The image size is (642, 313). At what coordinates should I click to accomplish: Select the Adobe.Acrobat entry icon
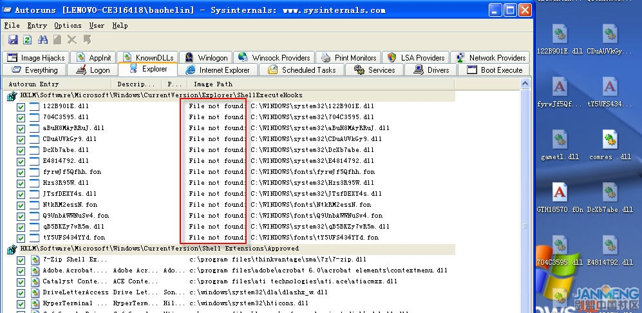[35, 270]
